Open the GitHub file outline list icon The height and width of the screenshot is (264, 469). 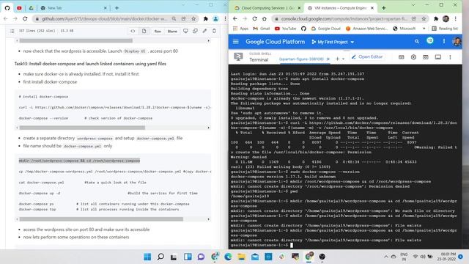pyautogui.click(x=12, y=31)
